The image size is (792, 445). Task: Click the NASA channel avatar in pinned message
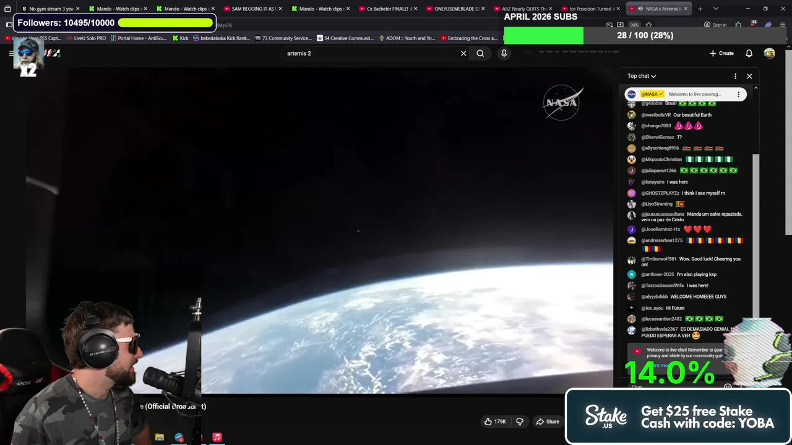point(631,95)
